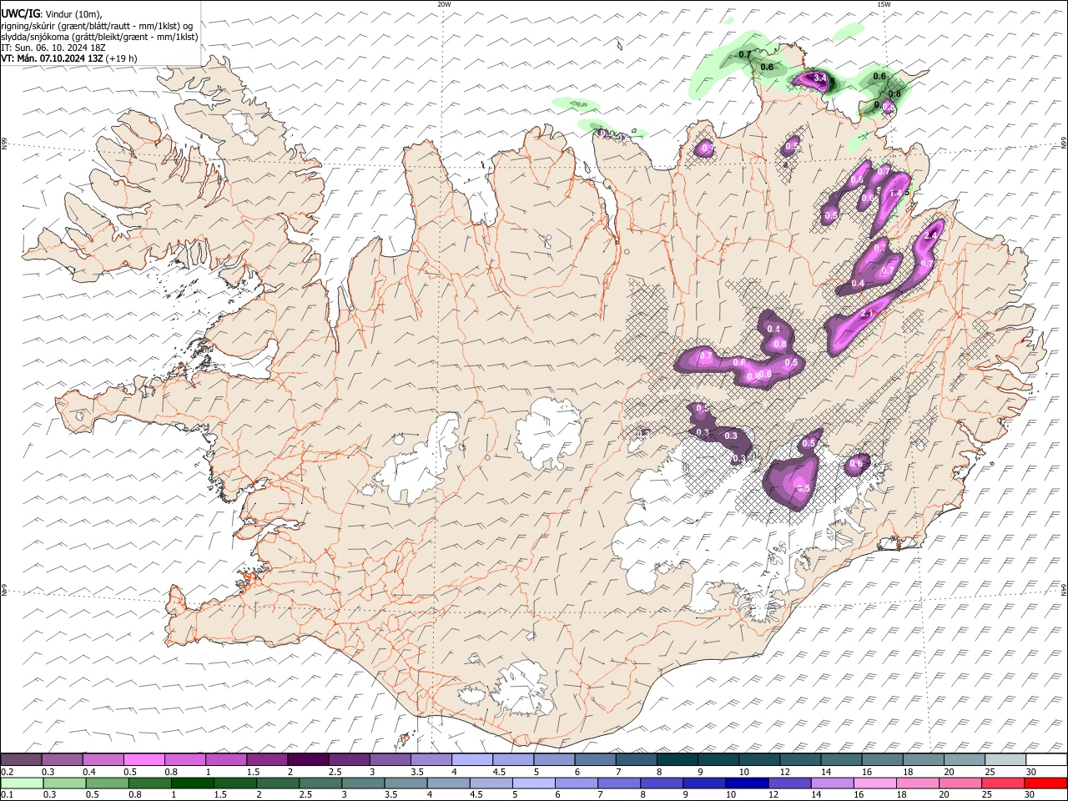The width and height of the screenshot is (1068, 801).
Task: Select the pure red lower swatch after 30
Action: click(x=1045, y=783)
